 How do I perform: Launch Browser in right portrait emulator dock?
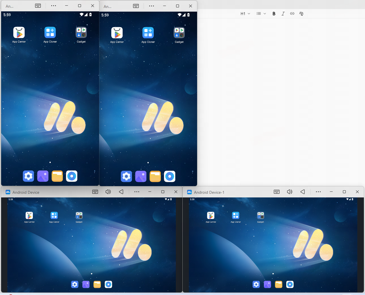tap(170, 176)
